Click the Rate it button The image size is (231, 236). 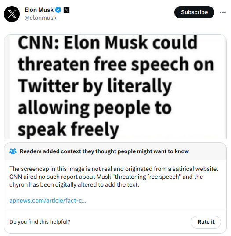[x=206, y=222]
